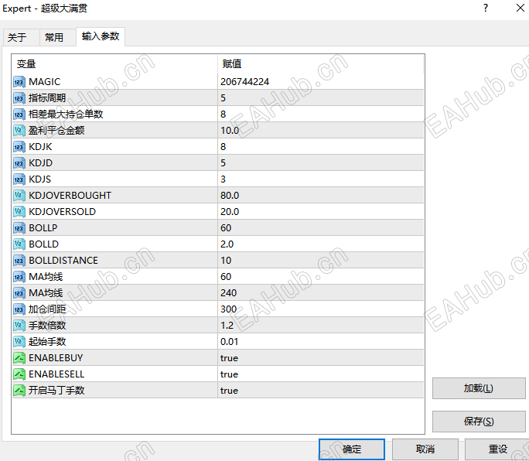Select the 盈利平仓金额 value 10.0

click(x=230, y=131)
